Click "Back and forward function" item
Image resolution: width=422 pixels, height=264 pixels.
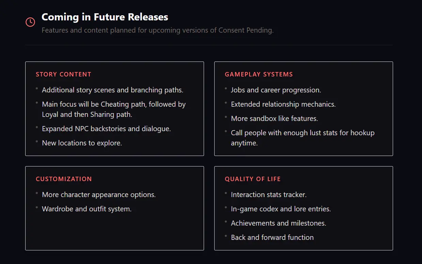(272, 237)
